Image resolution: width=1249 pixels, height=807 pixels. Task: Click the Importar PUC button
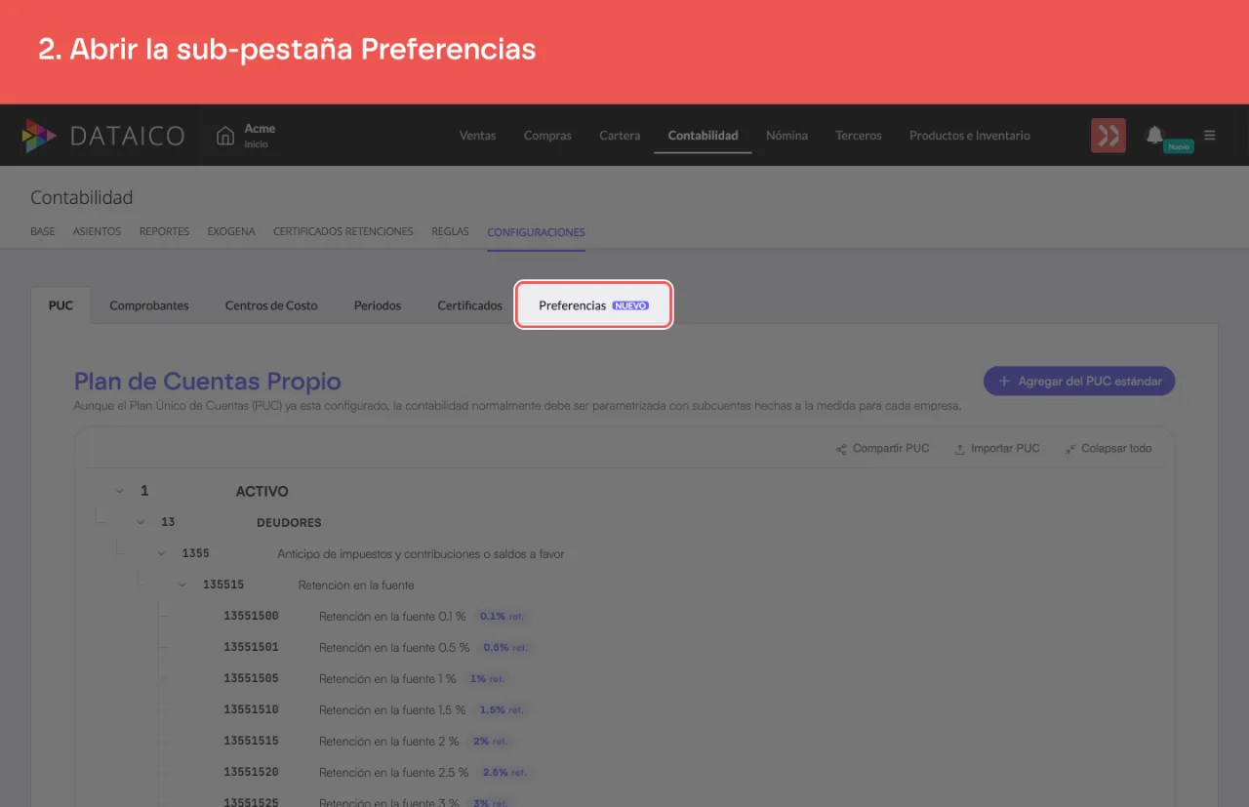point(997,449)
